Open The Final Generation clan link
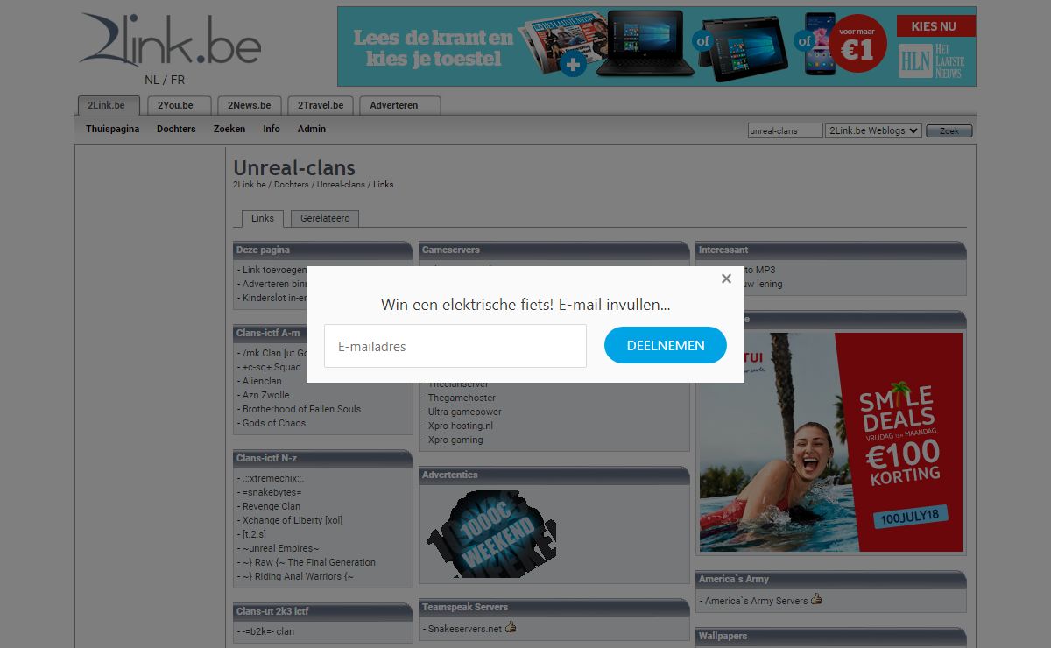 (x=309, y=562)
